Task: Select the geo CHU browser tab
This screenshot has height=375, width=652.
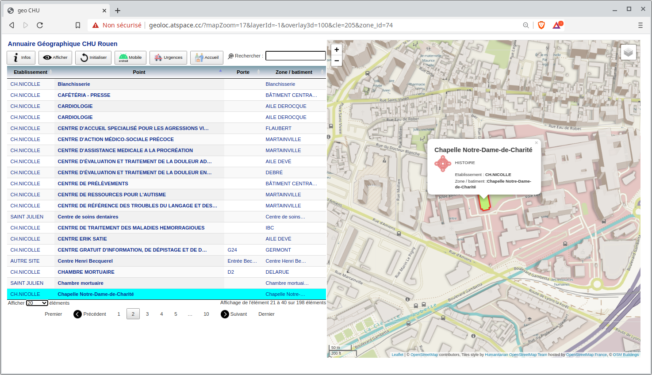Action: 57,11
